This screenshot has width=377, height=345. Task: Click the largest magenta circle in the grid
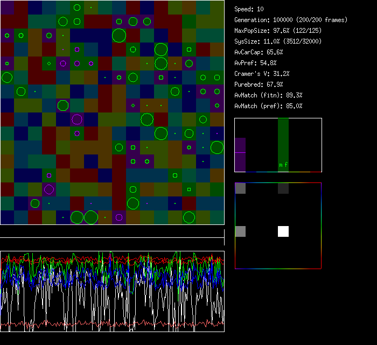[77, 119]
